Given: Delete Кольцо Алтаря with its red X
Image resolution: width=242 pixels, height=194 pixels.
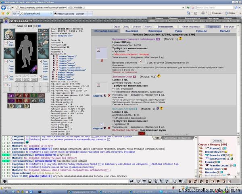Looking at the screenshot, I should pyautogui.click(x=109, y=128).
